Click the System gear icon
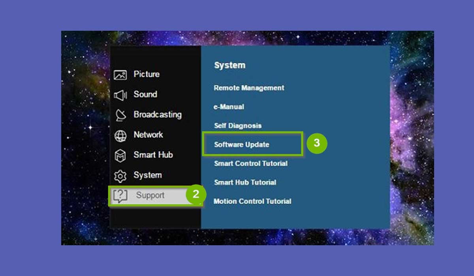The image size is (474, 276). pos(120,176)
